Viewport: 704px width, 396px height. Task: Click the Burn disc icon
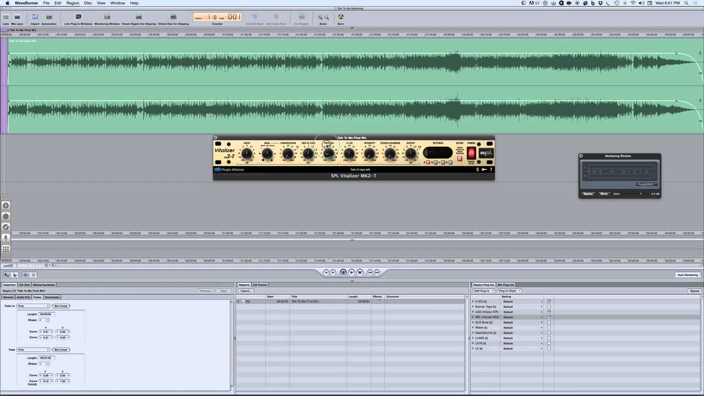(341, 17)
